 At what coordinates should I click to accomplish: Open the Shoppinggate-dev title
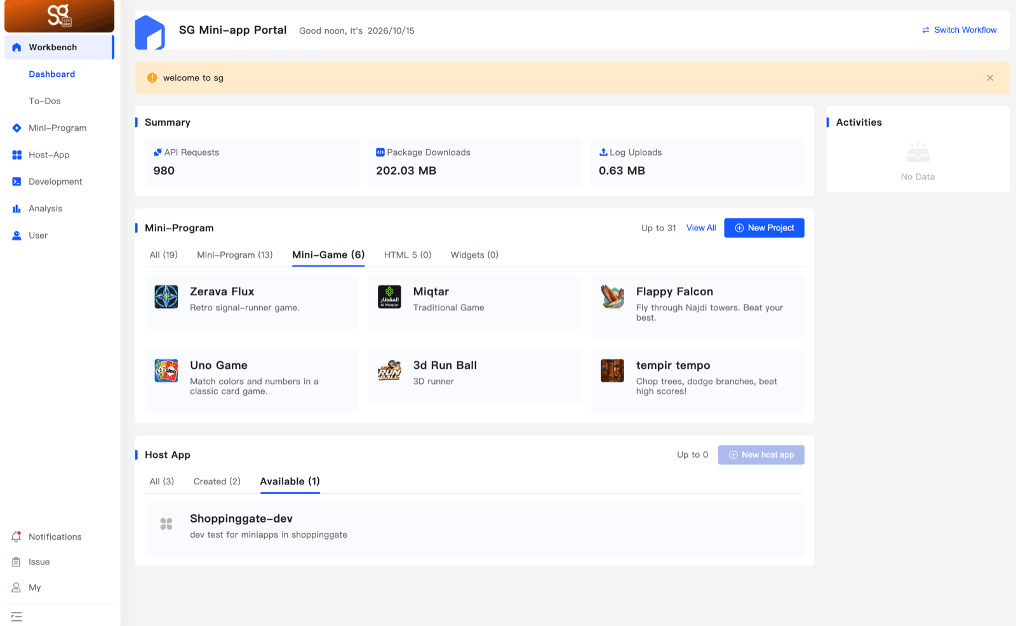[241, 519]
